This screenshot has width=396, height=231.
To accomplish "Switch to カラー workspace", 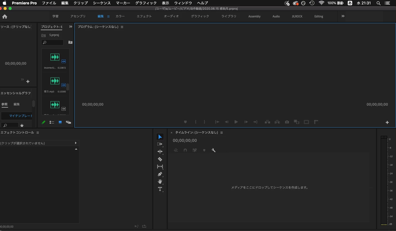I will point(120,16).
